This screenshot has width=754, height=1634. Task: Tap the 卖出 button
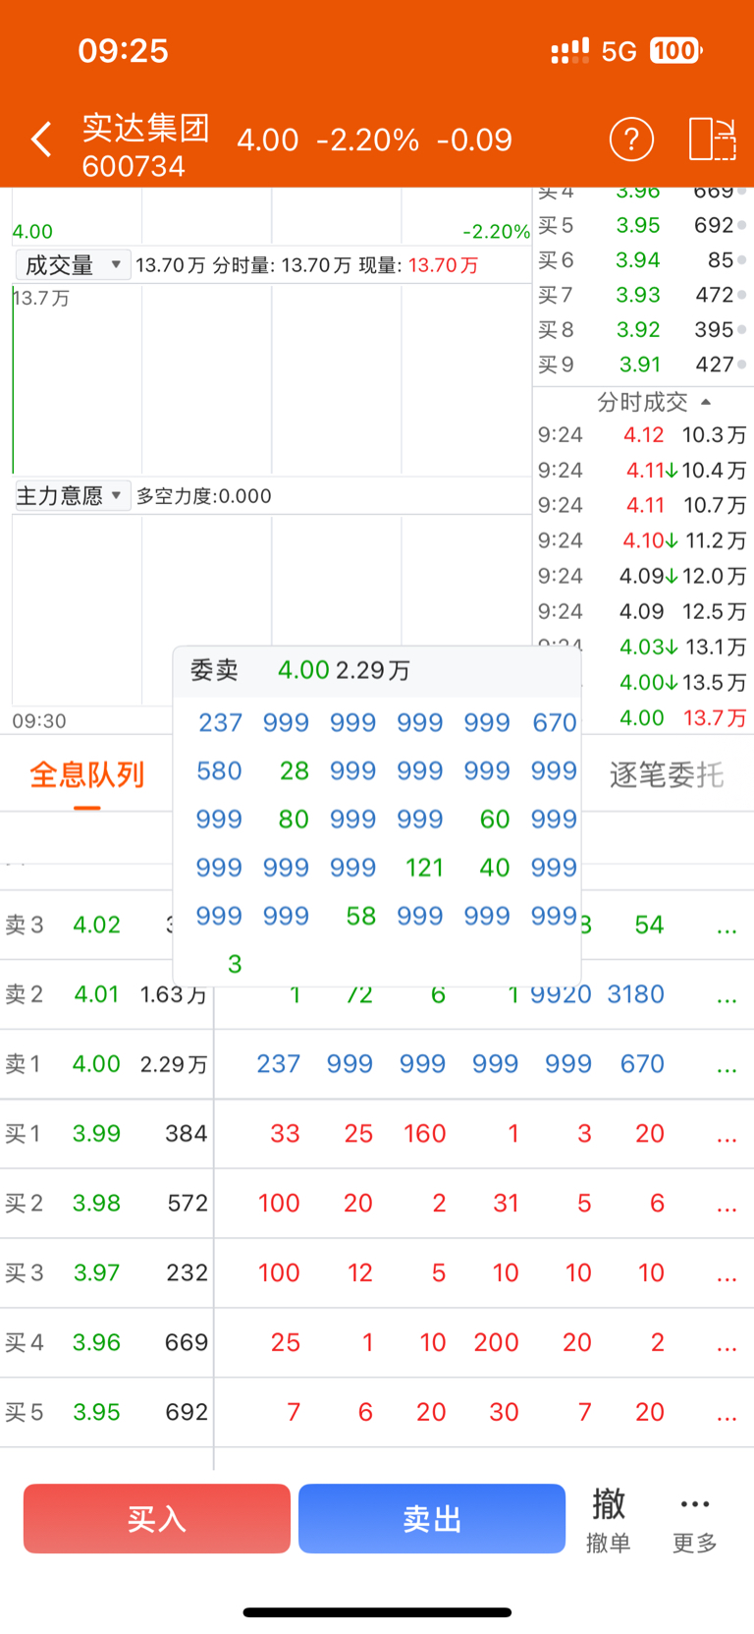[x=432, y=1518]
